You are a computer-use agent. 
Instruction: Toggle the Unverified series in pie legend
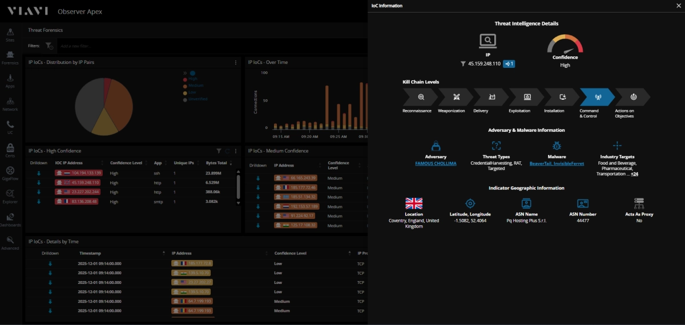(197, 99)
